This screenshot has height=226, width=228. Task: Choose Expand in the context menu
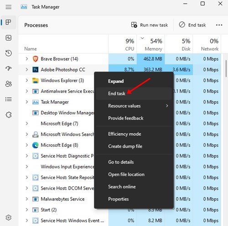click(134, 81)
